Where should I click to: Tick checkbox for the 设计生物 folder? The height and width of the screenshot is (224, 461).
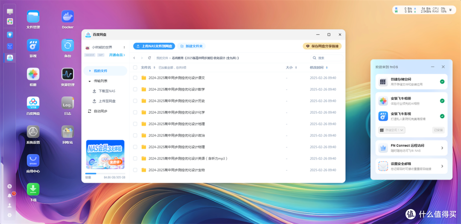click(135, 170)
